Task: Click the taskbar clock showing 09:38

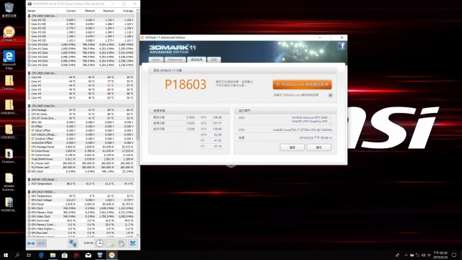Action: tap(440, 256)
